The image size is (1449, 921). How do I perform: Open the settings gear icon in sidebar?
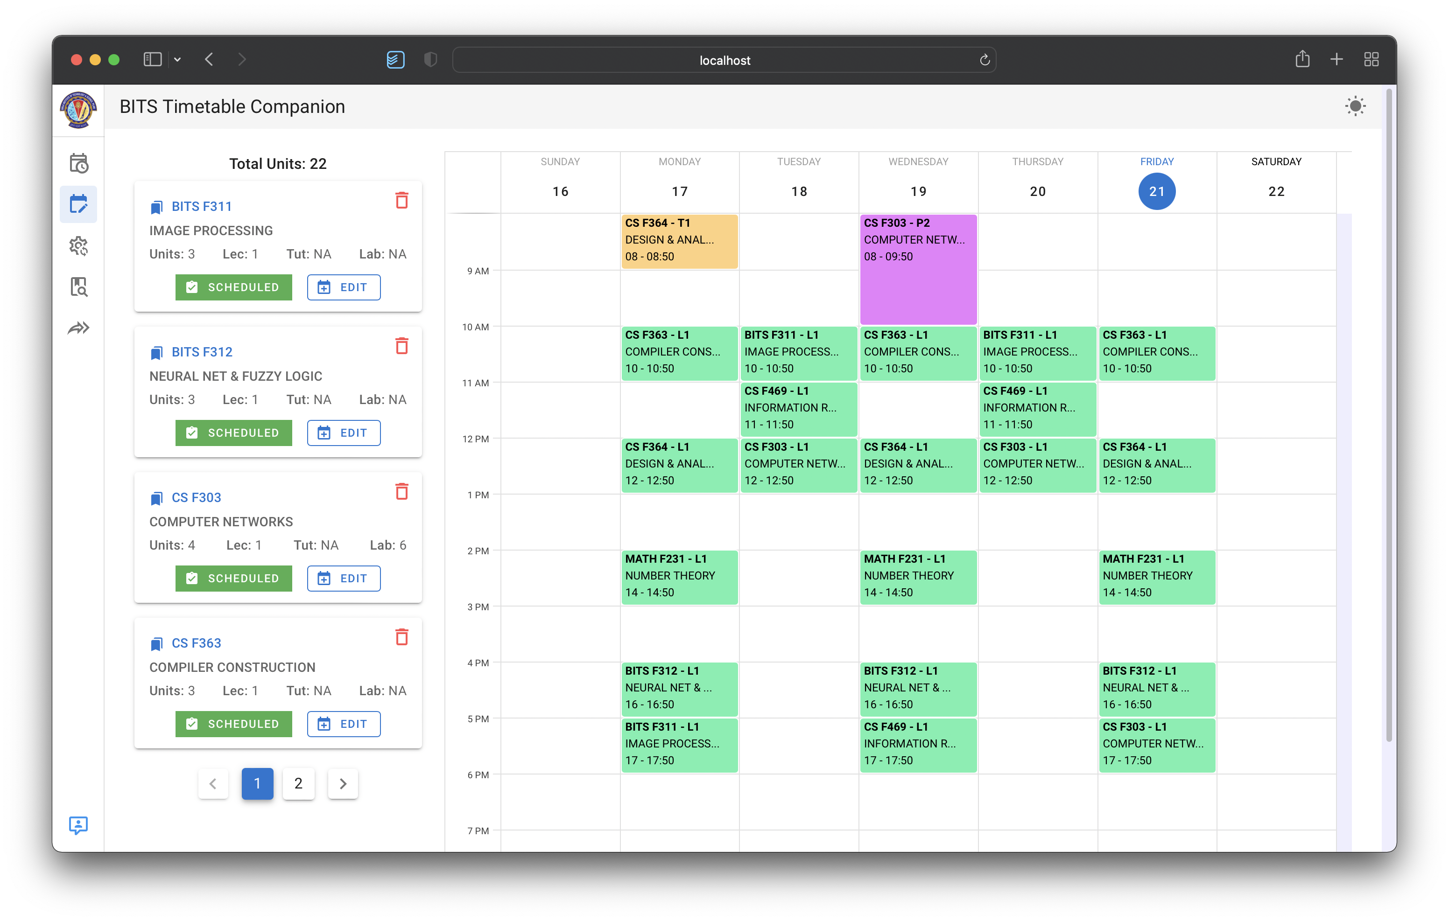[79, 245]
